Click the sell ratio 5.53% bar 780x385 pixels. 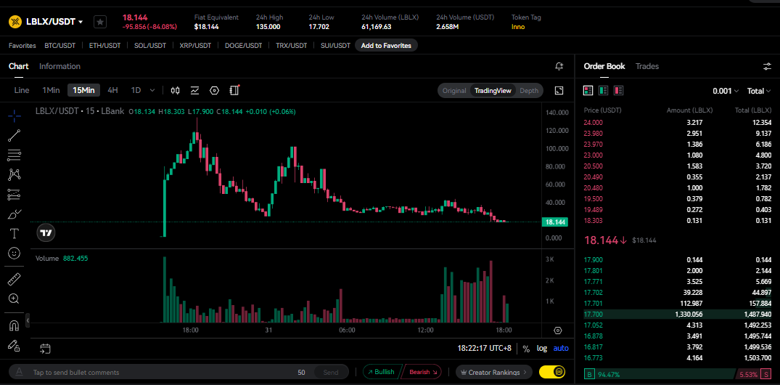(754, 374)
